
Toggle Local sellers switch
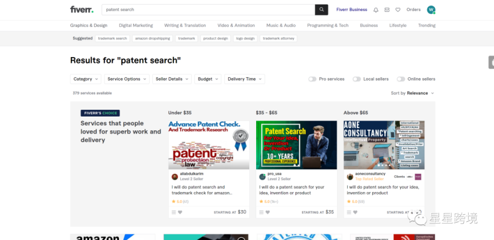click(x=357, y=79)
